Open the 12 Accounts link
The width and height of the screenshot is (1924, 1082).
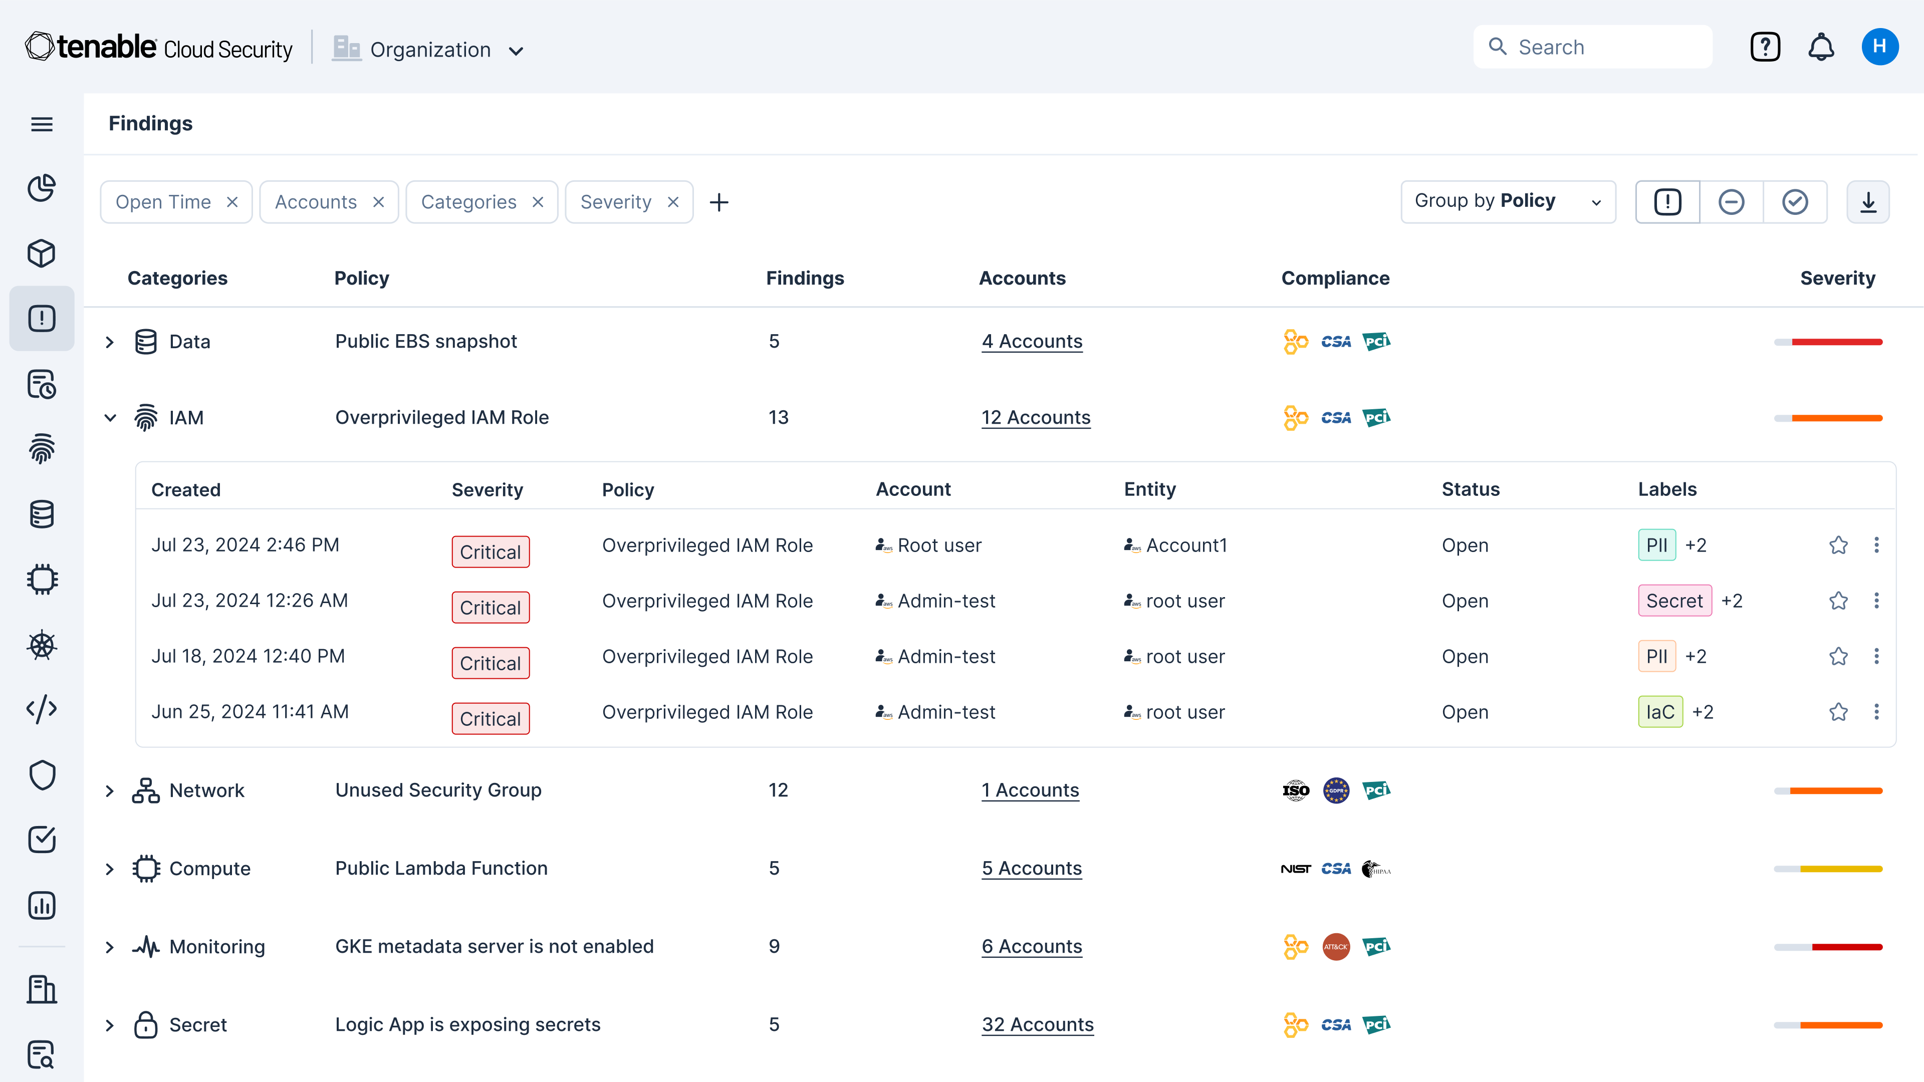pyautogui.click(x=1035, y=417)
